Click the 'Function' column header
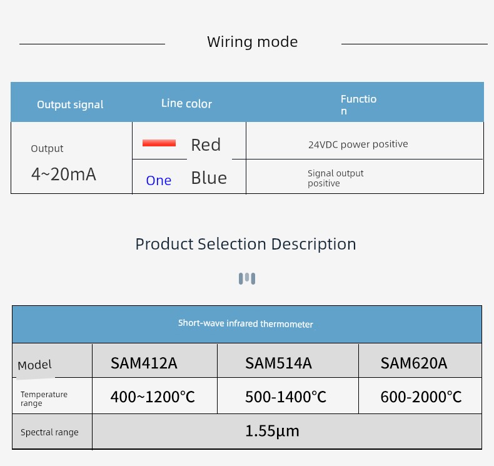The height and width of the screenshot is (466, 494). tap(358, 105)
